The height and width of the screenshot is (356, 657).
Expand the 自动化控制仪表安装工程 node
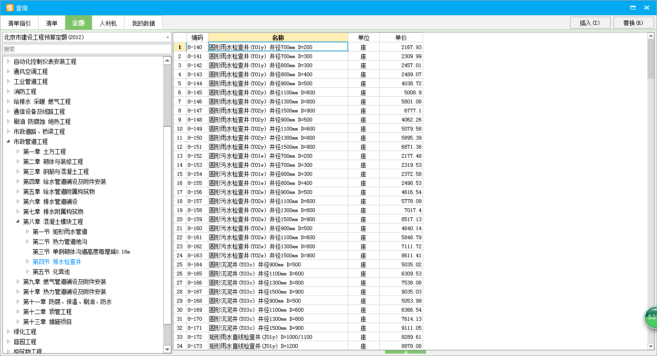point(8,61)
